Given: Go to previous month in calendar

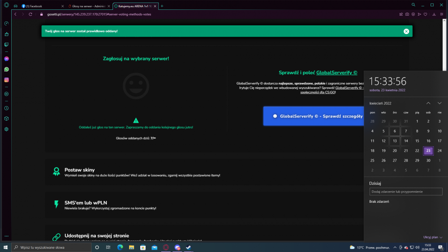Looking at the screenshot, I should [428, 103].
